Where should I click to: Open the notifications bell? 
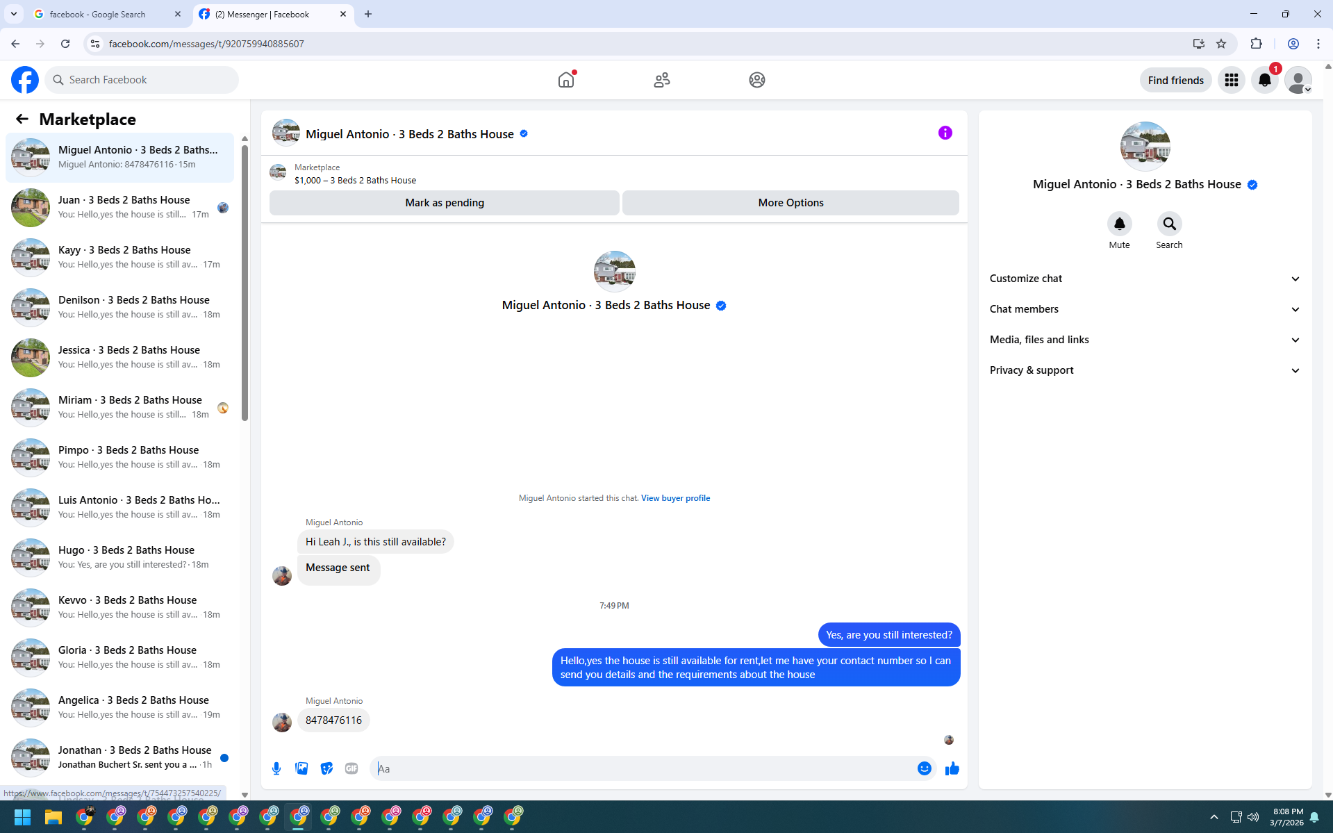click(x=1265, y=80)
